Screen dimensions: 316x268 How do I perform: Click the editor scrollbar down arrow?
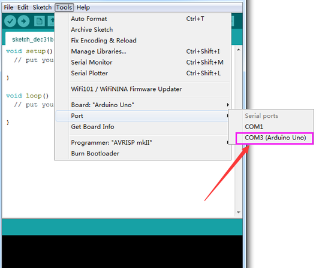point(239,212)
